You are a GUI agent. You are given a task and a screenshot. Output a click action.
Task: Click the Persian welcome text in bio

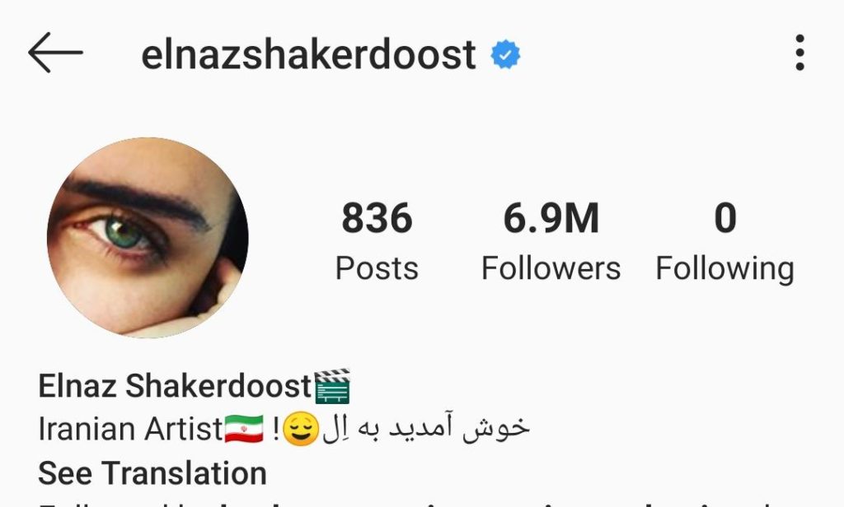click(x=426, y=428)
